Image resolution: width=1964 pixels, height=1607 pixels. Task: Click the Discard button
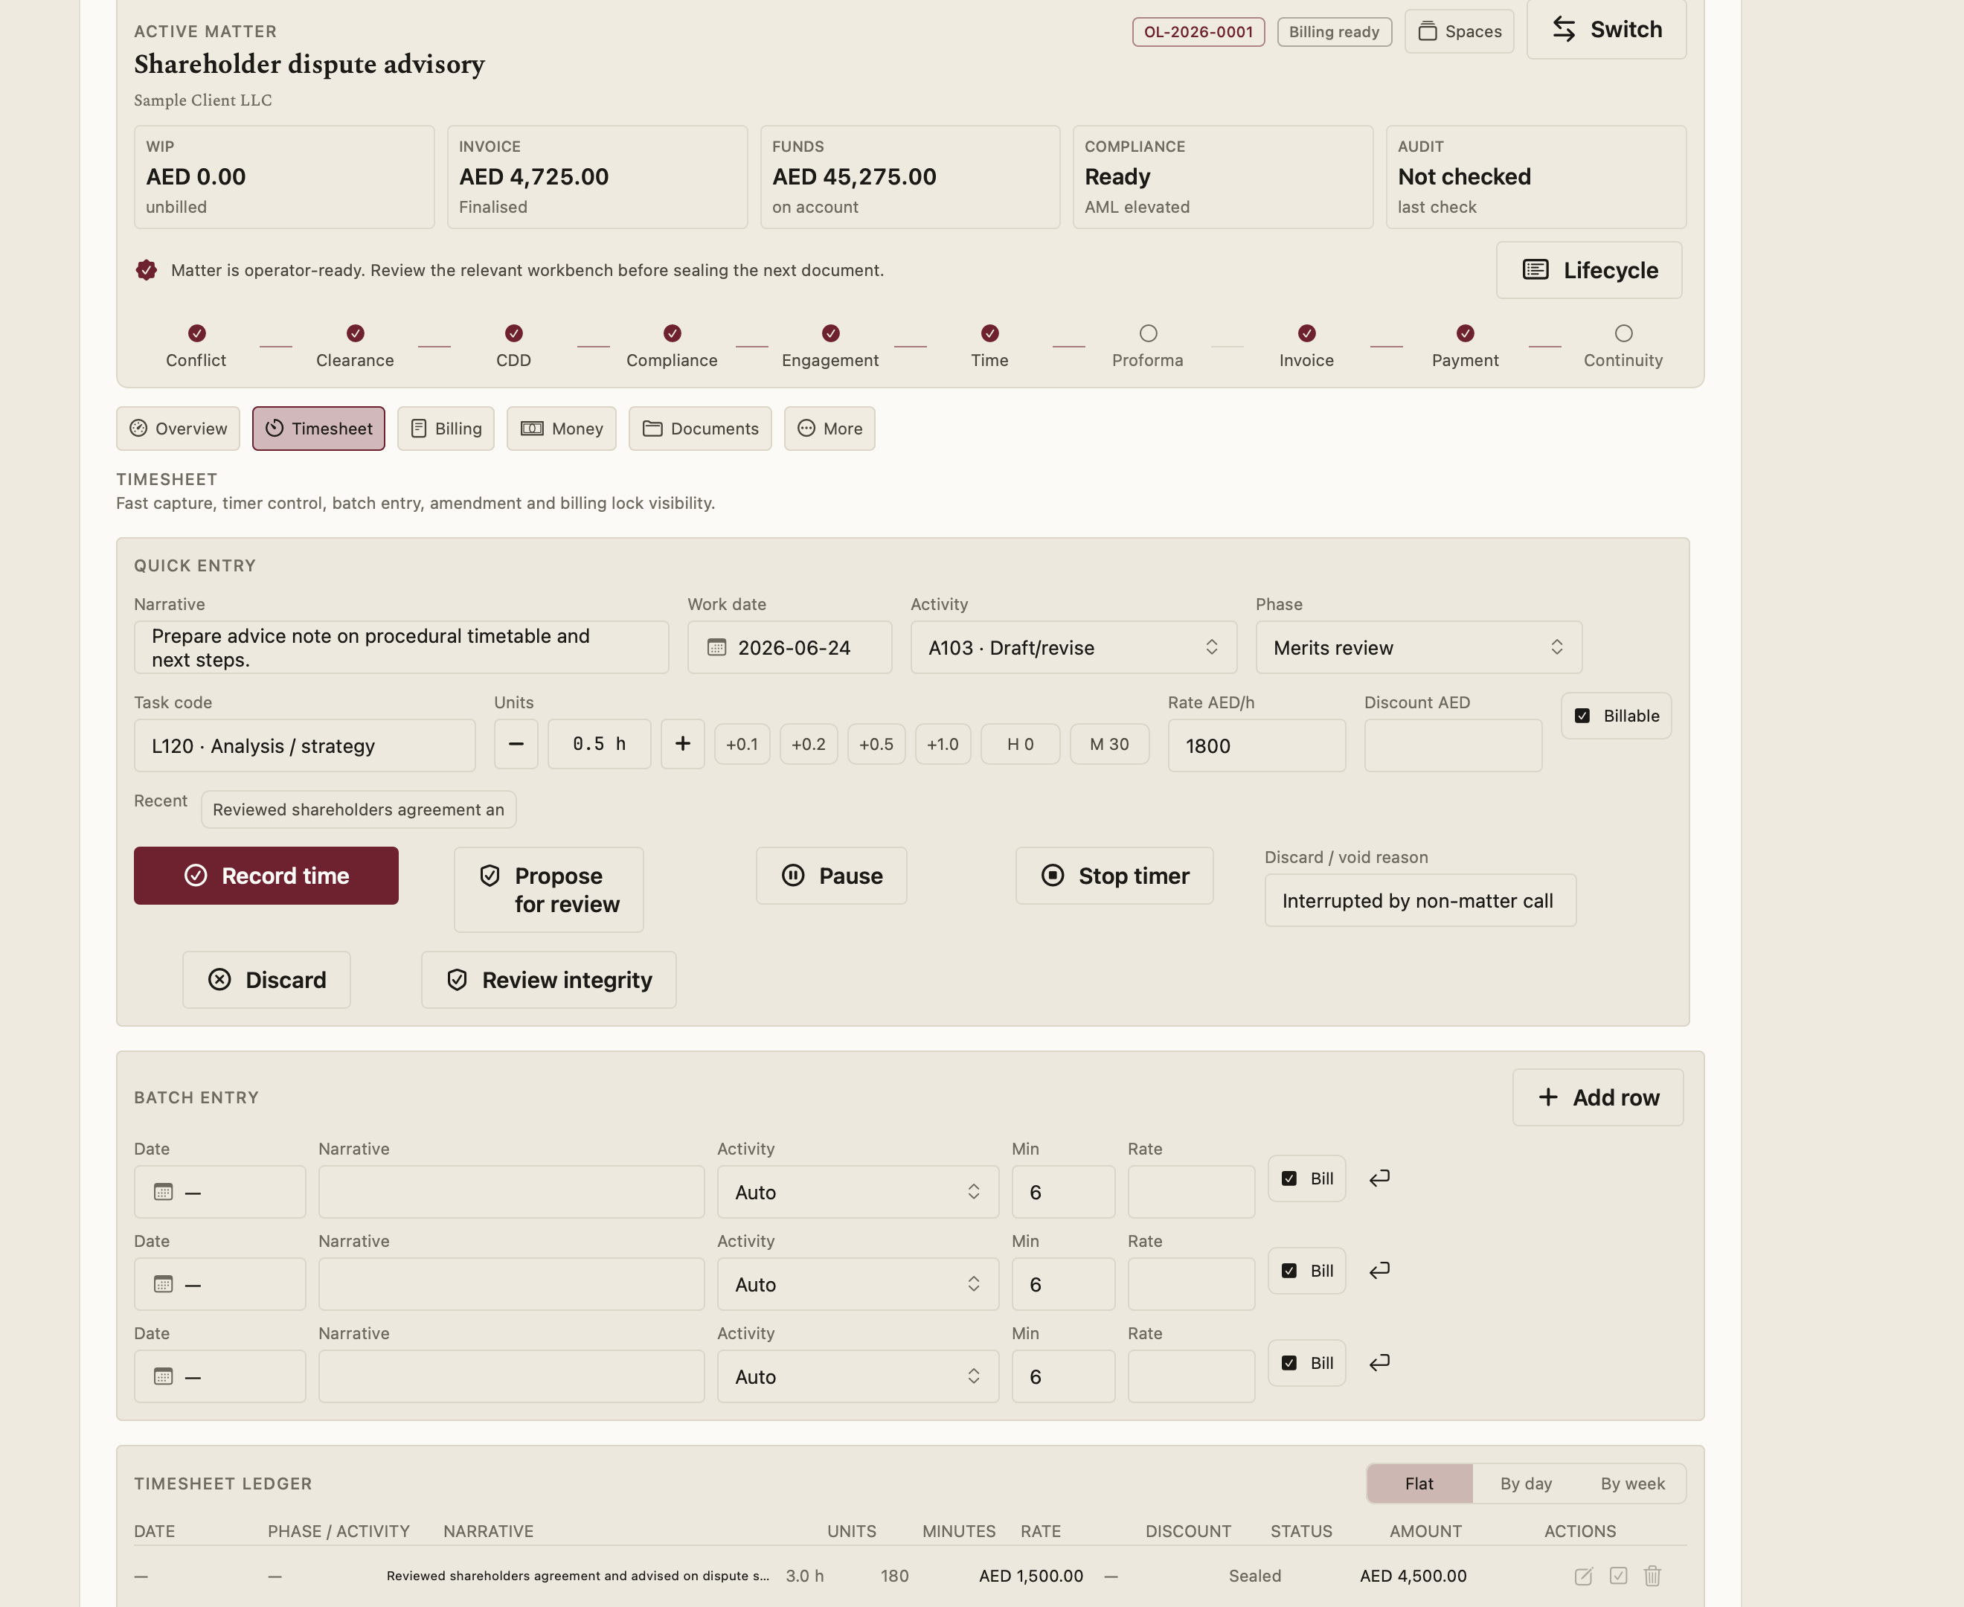pyautogui.click(x=266, y=979)
